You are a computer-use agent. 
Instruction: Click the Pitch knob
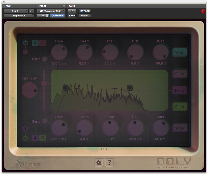(110, 128)
